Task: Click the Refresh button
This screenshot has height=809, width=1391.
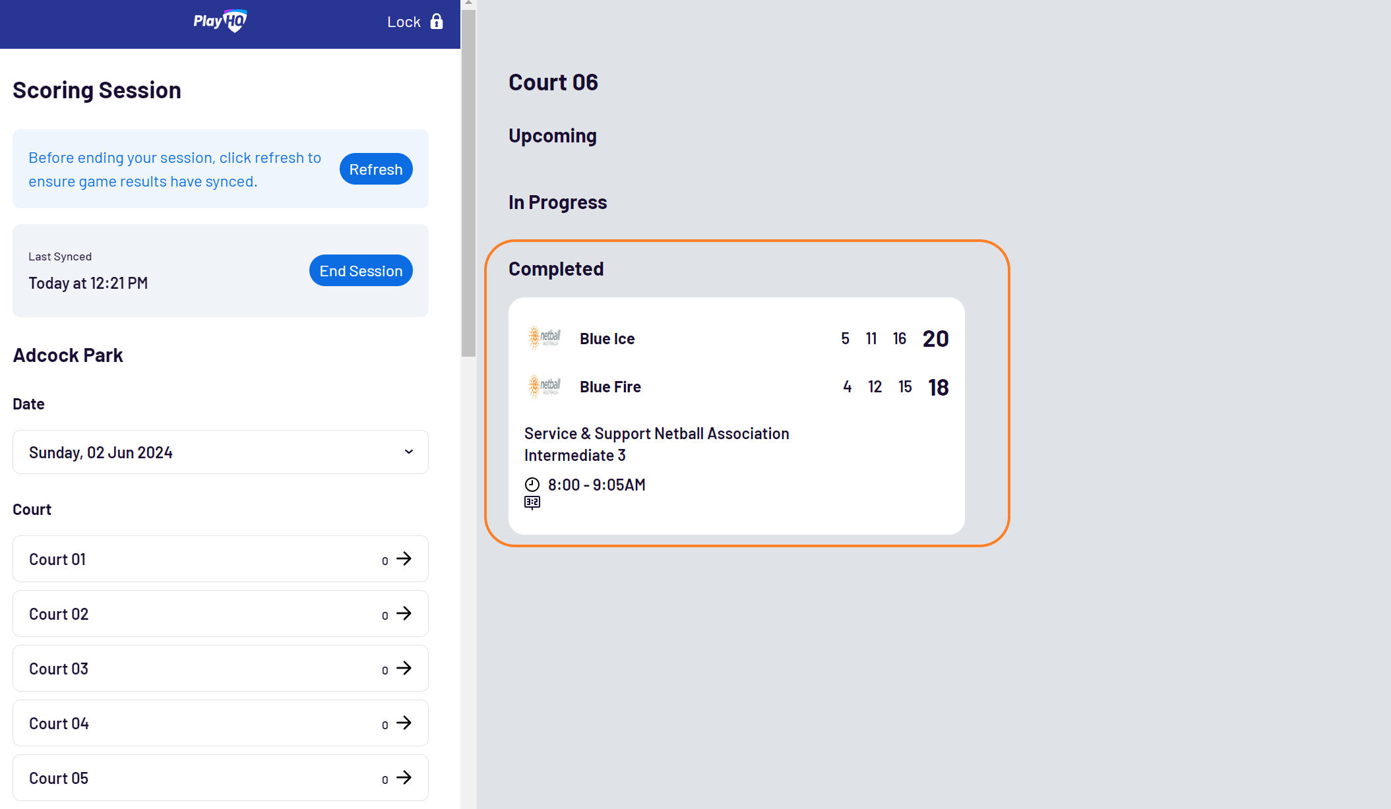Action: [x=375, y=169]
